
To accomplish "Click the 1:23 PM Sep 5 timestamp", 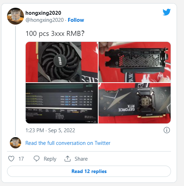I will (50, 130).
